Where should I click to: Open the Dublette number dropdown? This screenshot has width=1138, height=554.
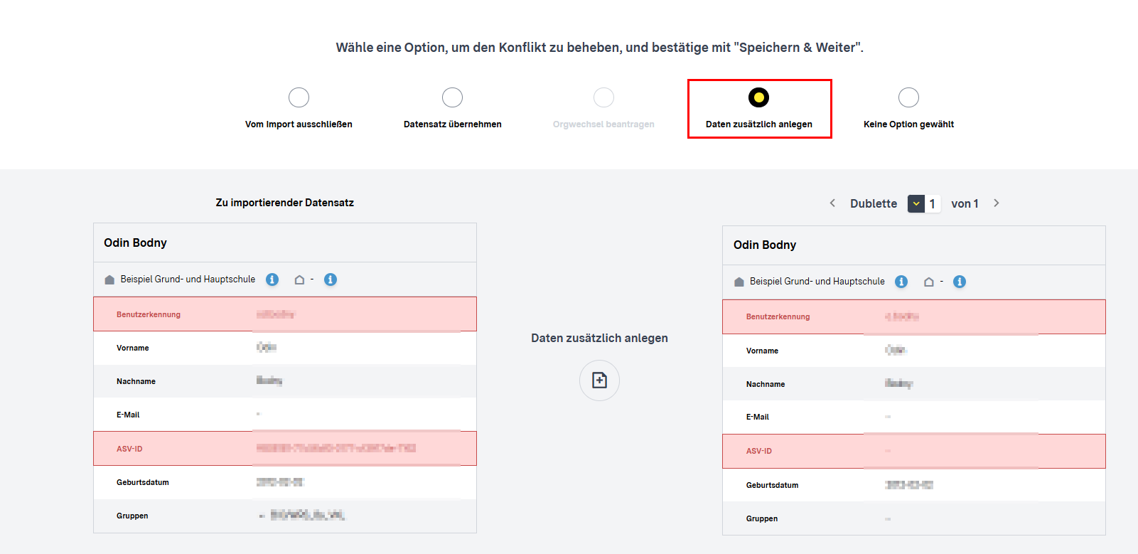[x=916, y=204]
